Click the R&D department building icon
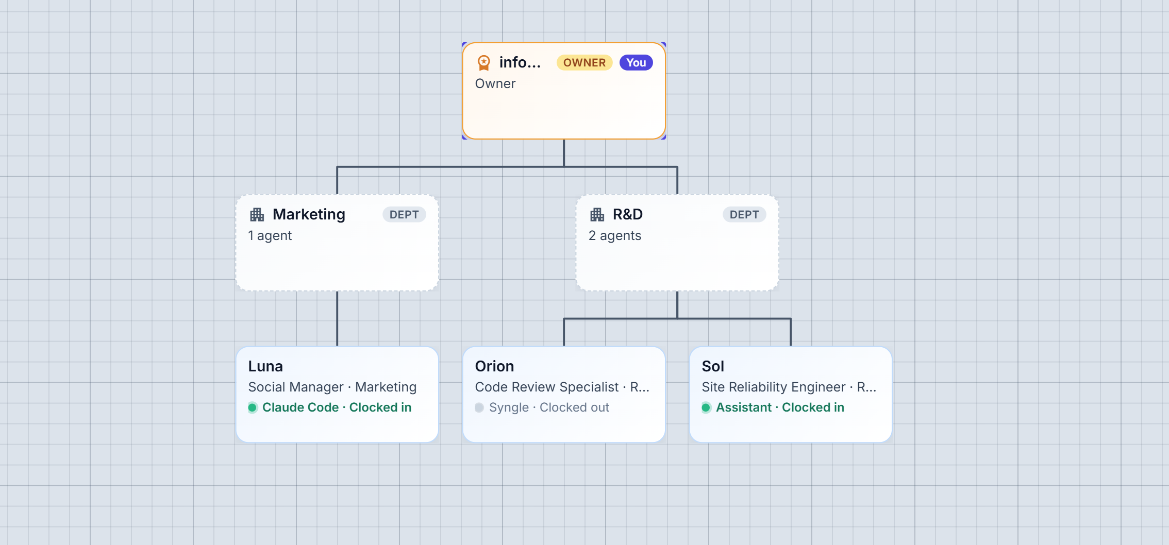The height and width of the screenshot is (545, 1169). click(597, 214)
